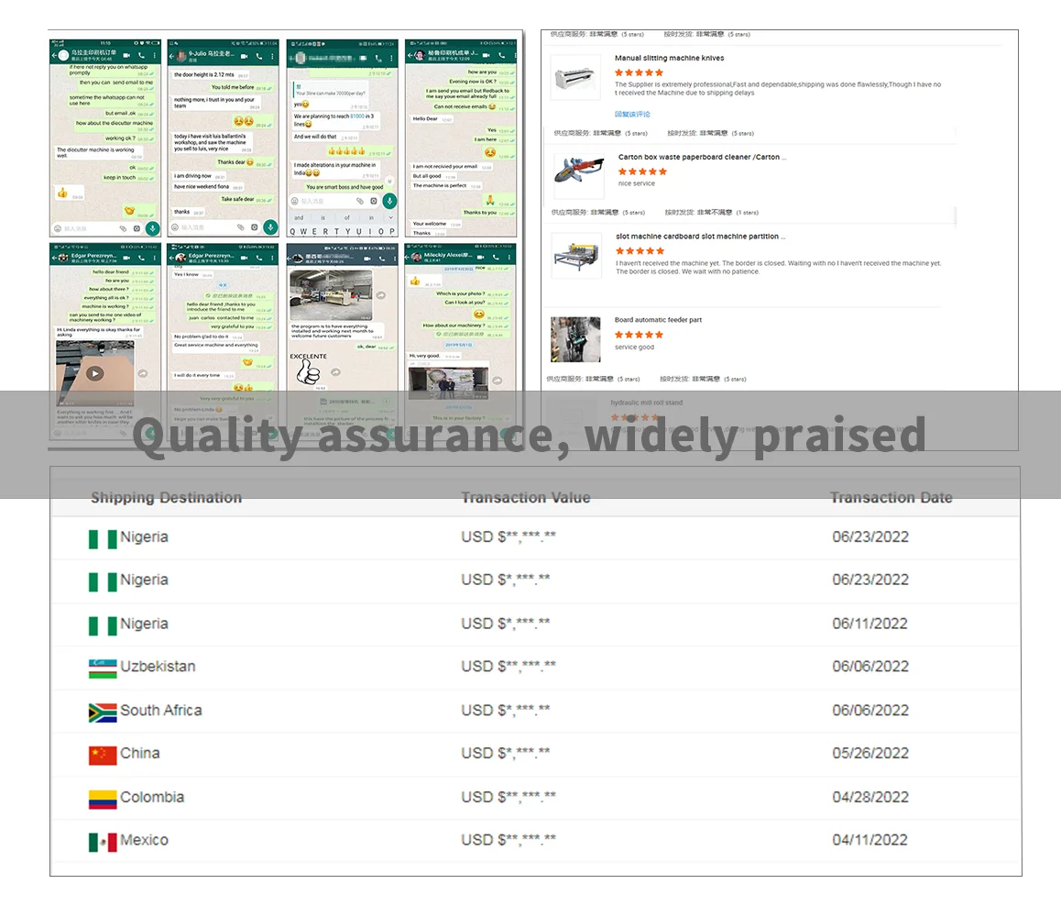Click "Mexico" destination text
Image resolution: width=1061 pixels, height=917 pixels.
coord(144,840)
